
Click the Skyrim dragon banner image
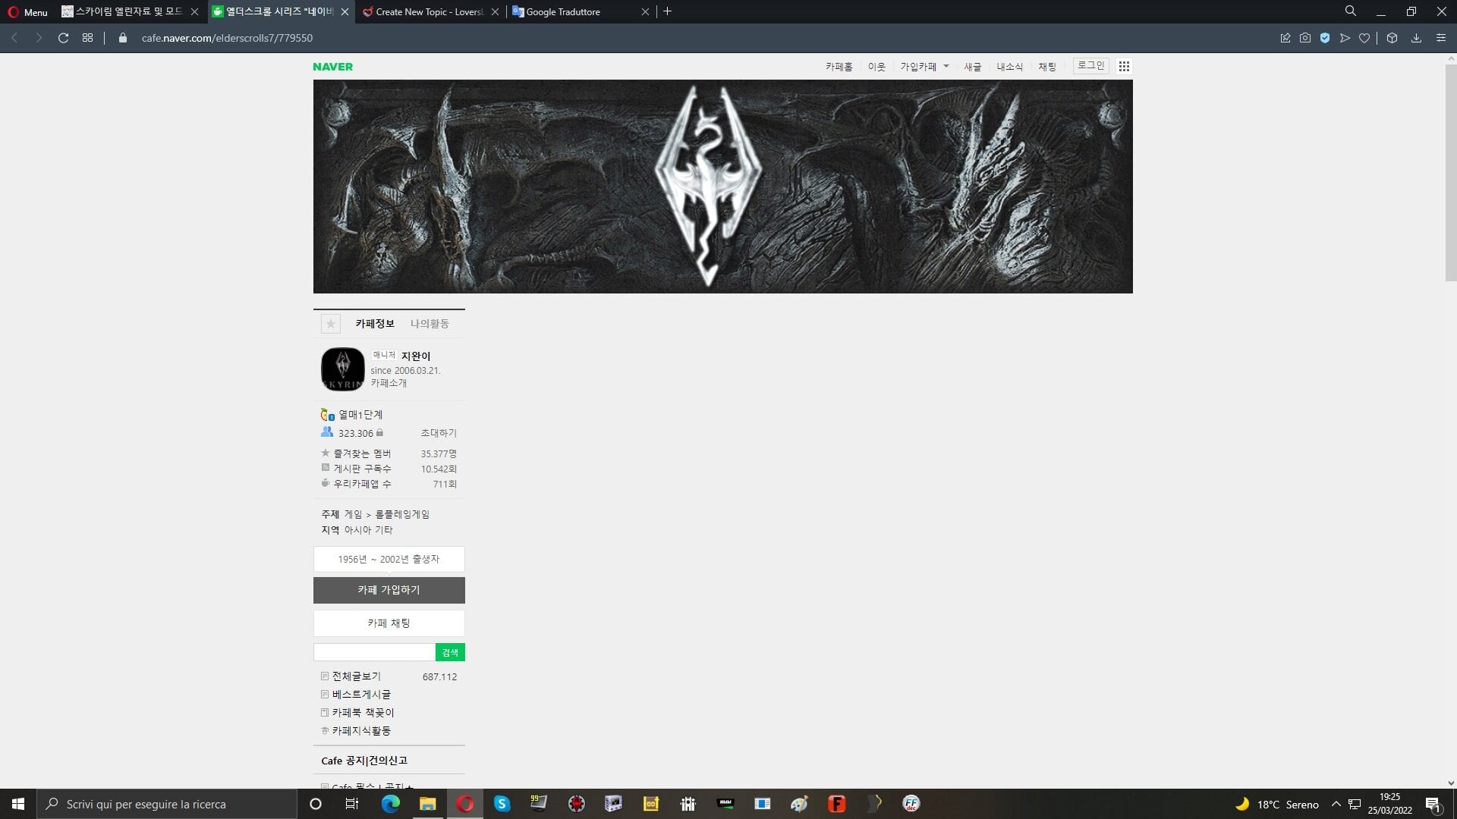pyautogui.click(x=722, y=187)
